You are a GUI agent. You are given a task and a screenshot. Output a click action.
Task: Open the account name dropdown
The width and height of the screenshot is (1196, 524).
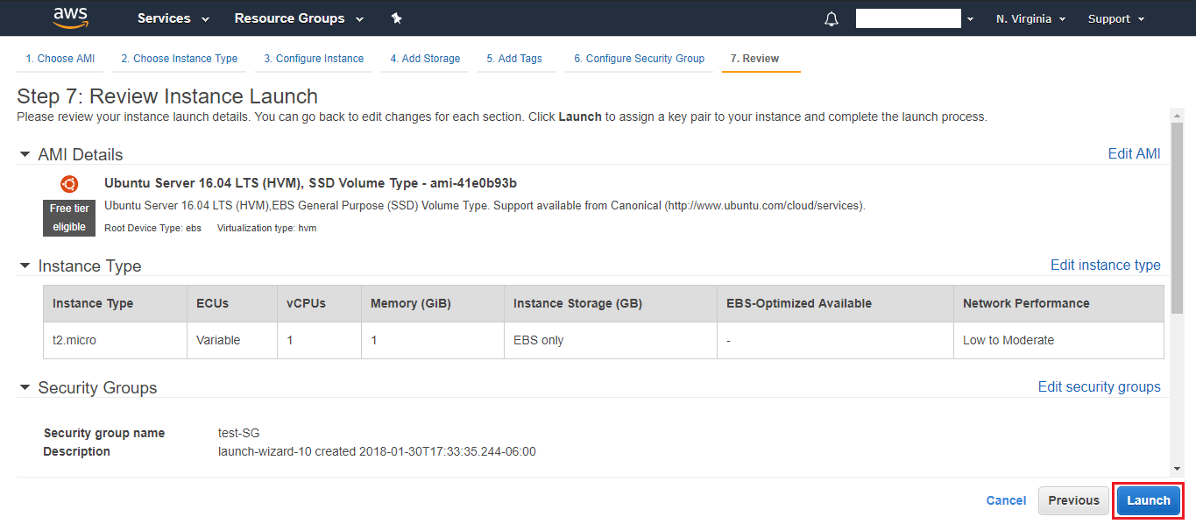click(x=915, y=18)
